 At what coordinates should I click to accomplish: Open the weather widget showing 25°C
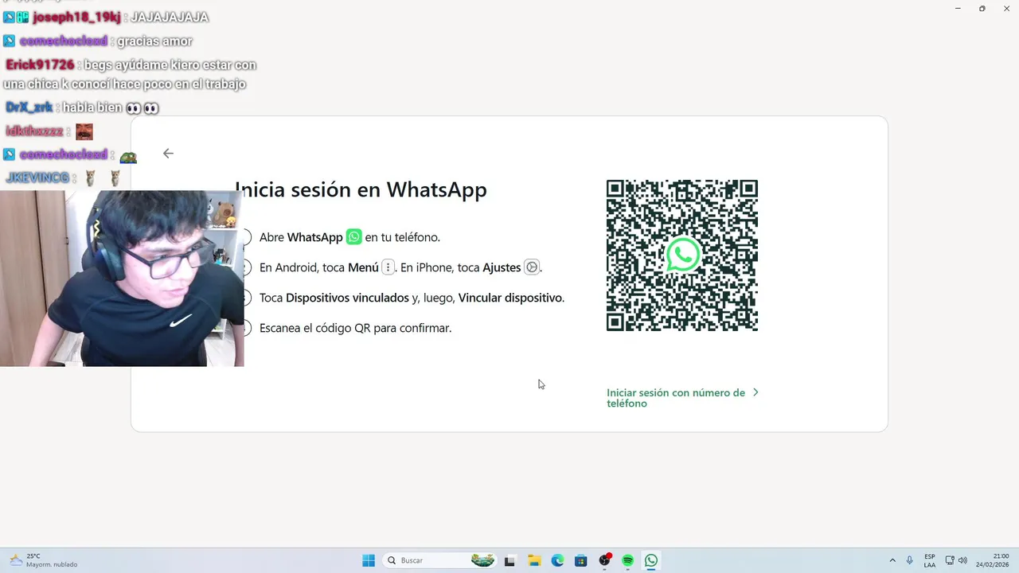(44, 560)
